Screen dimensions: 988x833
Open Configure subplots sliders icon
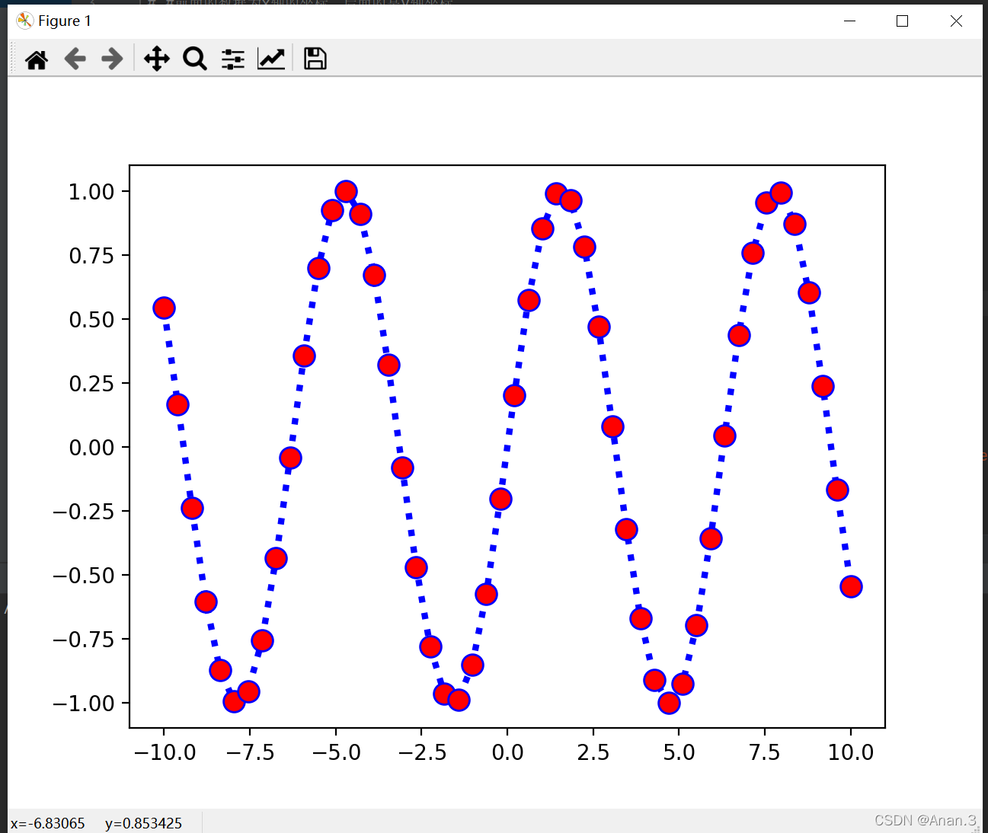coord(233,59)
